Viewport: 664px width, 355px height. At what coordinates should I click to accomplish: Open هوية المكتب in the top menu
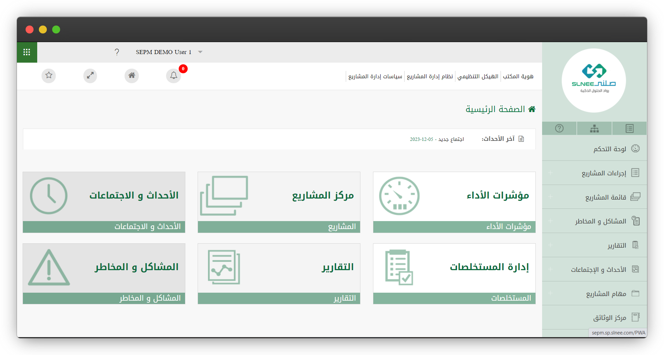pos(518,77)
